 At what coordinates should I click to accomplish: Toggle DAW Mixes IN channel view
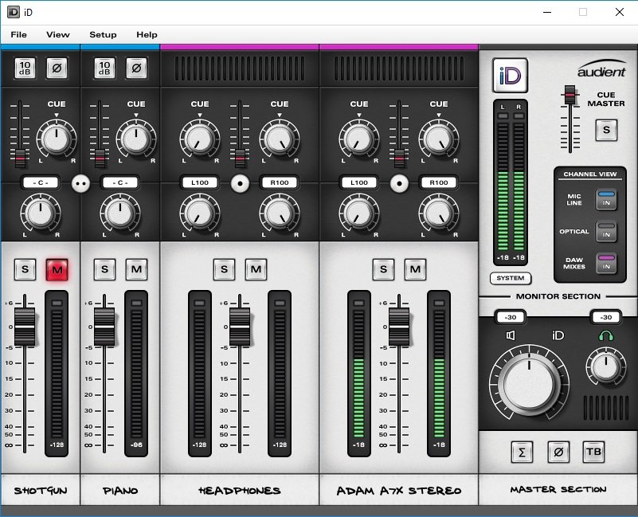click(x=606, y=264)
